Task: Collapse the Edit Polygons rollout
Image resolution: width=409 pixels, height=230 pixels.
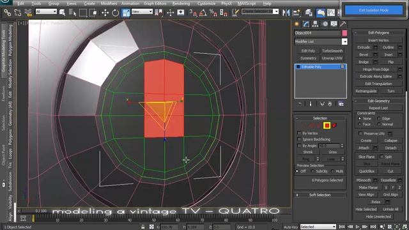Action: point(378,33)
